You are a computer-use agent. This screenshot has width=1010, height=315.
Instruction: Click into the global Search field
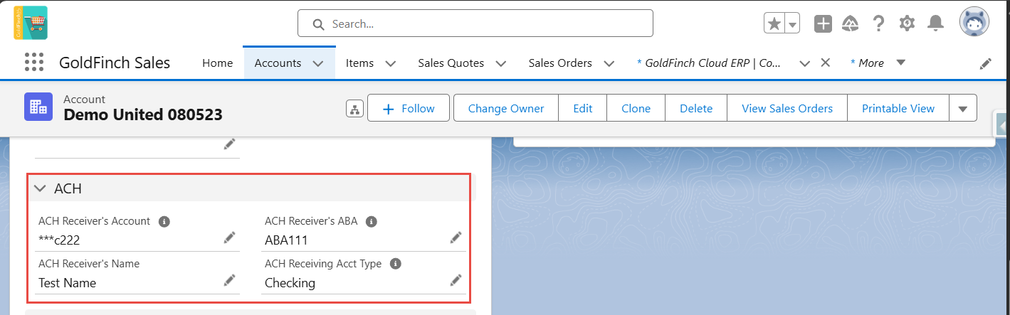point(475,23)
